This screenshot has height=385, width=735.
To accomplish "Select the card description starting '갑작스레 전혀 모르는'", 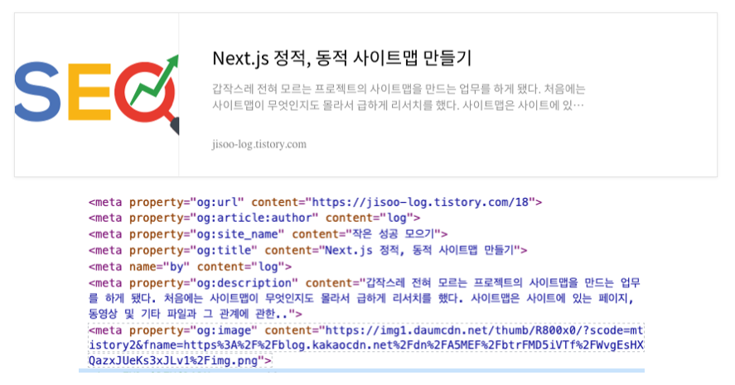I will click(399, 97).
